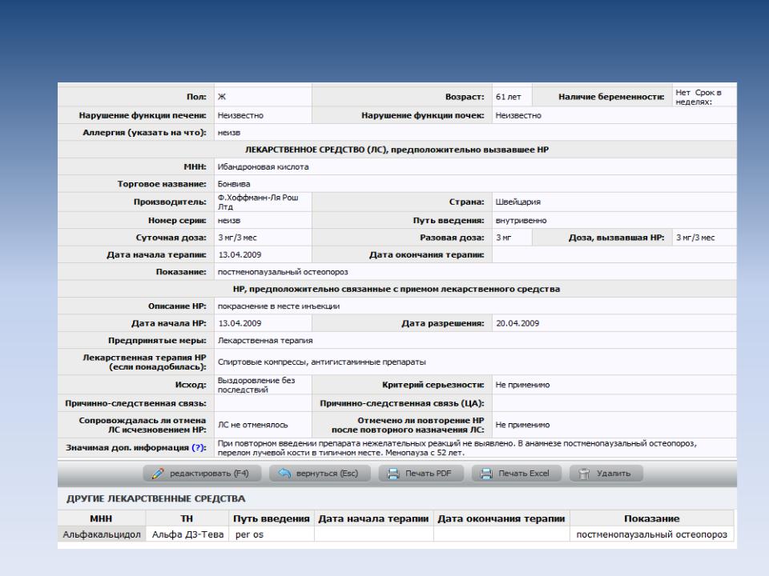Click the printer icon for Печать PDF
The image size is (769, 576).
(x=393, y=474)
